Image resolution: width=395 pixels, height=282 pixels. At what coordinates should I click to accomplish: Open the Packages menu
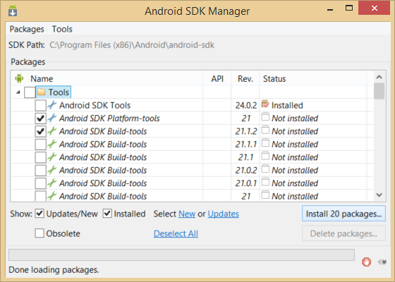[x=27, y=29]
